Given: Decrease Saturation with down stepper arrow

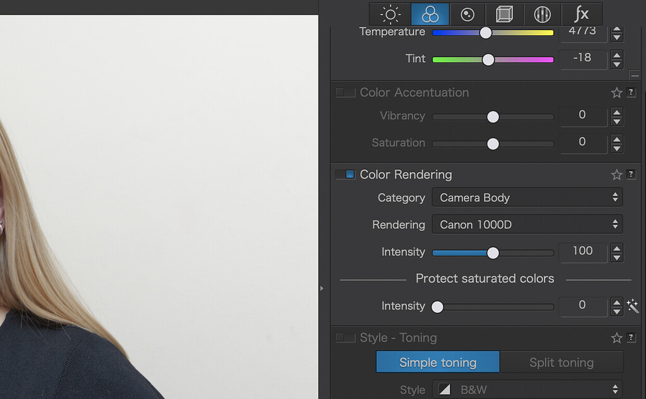Looking at the screenshot, I should (617, 148).
